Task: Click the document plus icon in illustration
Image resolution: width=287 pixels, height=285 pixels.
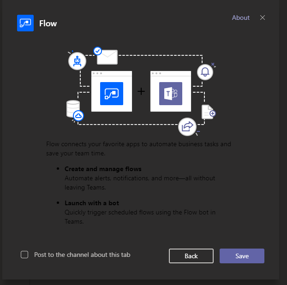Action: pyautogui.click(x=209, y=112)
